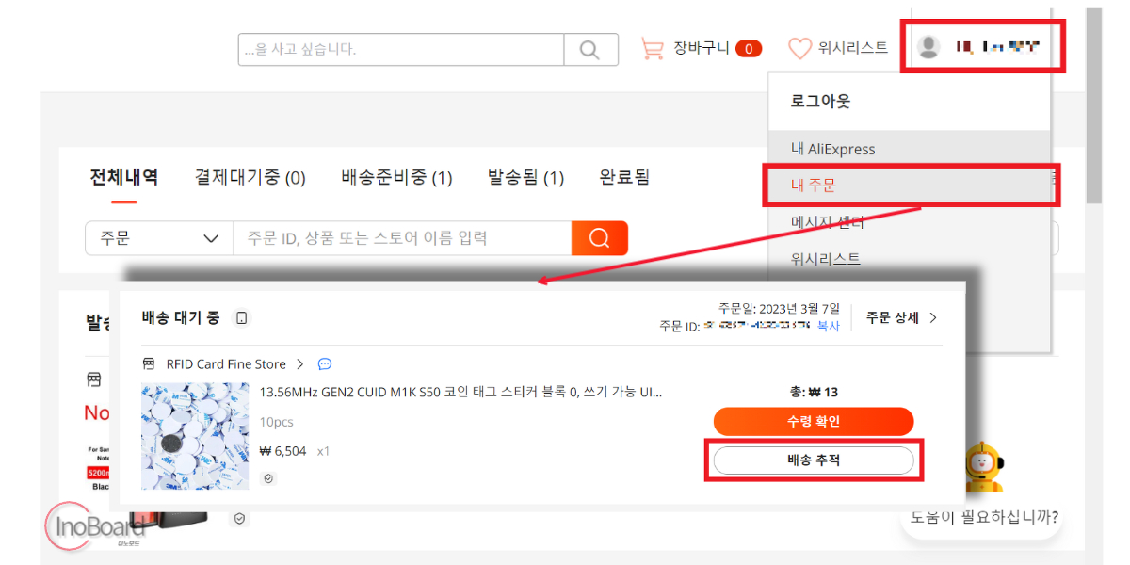
Task: Click the top product search field
Action: [401, 50]
